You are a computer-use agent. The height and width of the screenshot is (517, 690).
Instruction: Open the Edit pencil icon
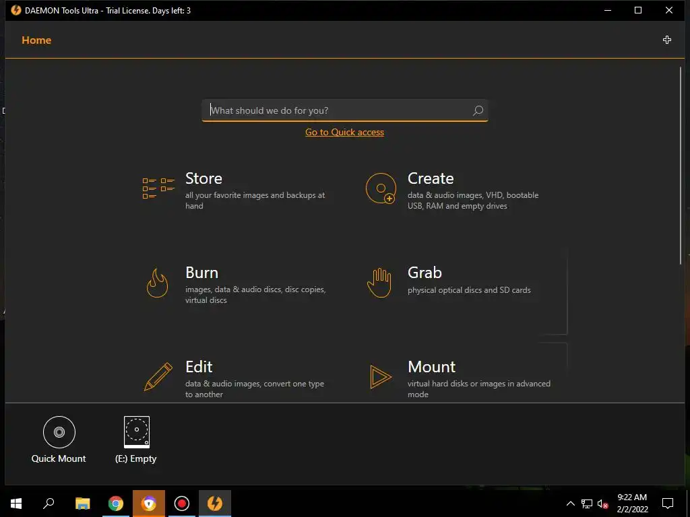click(158, 377)
